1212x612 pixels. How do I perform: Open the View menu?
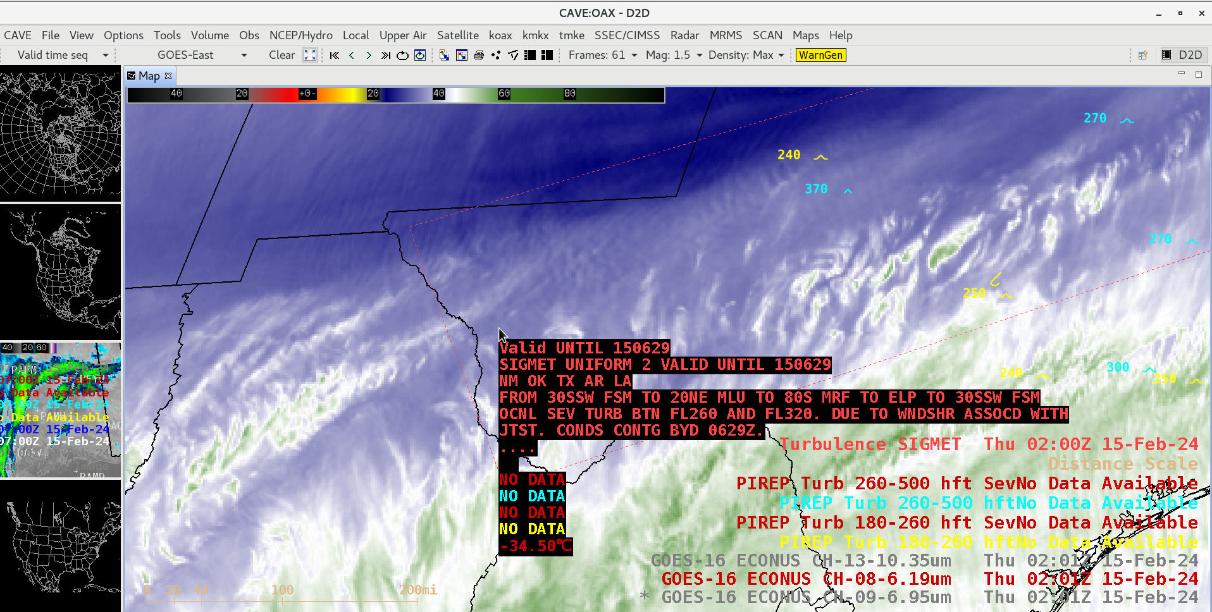[82, 35]
